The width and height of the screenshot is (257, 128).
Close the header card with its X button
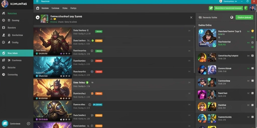(x=191, y=17)
